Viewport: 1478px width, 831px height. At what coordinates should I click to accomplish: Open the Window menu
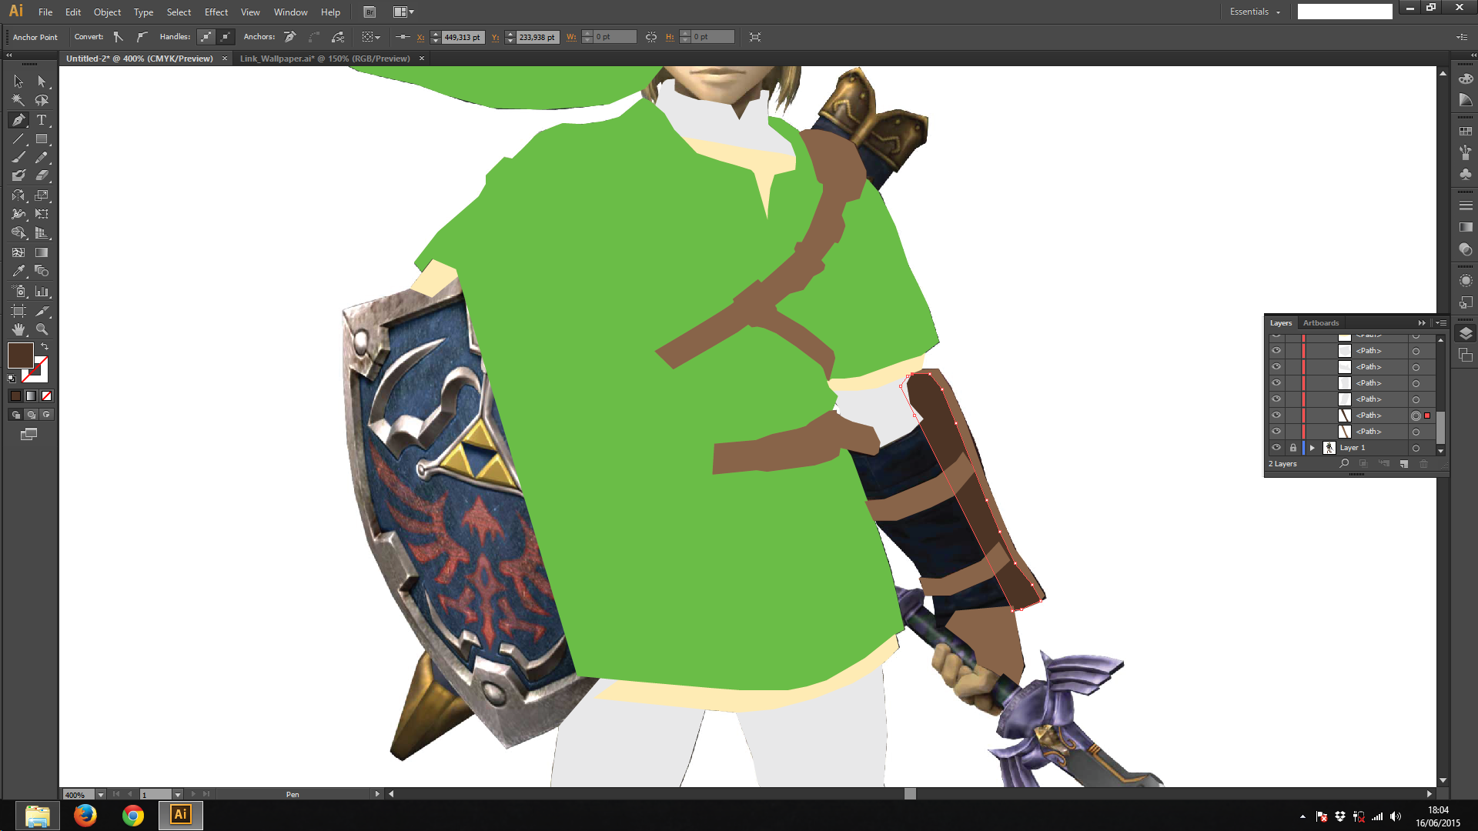[x=290, y=12]
